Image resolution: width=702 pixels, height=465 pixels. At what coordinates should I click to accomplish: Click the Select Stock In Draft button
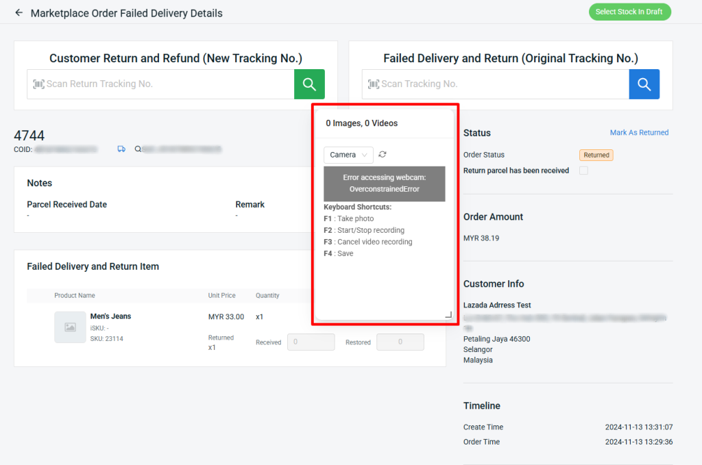[x=629, y=12]
